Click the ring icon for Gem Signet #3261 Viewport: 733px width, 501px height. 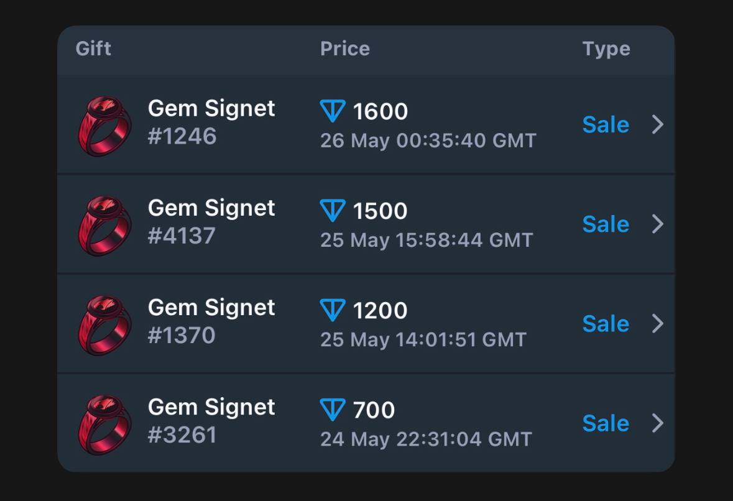click(x=104, y=425)
